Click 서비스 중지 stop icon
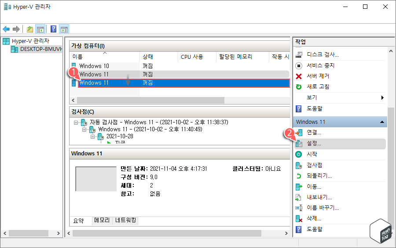Viewport: 396px width, 248px height. (299, 65)
